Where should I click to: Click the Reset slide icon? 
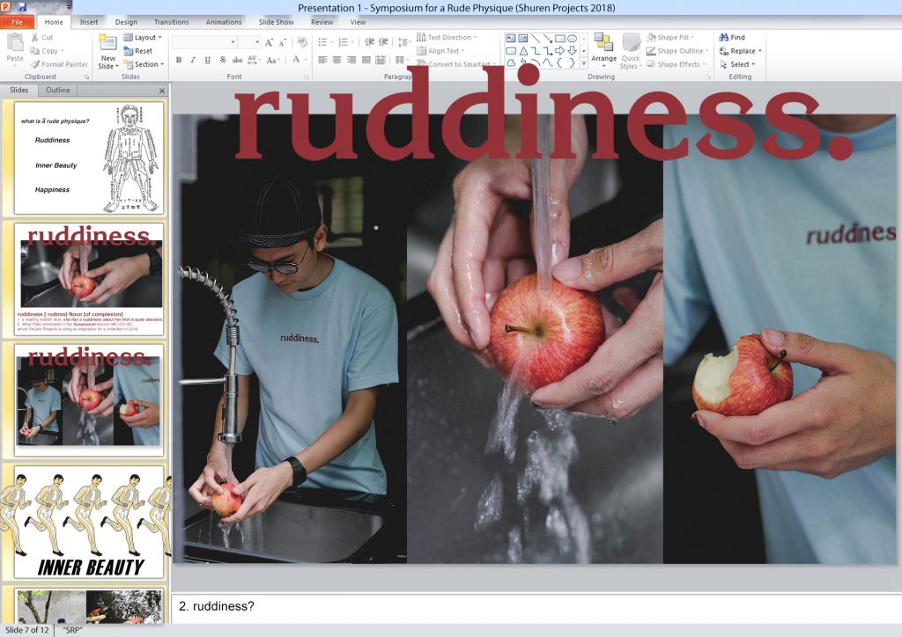click(137, 51)
